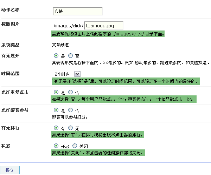Click the 动作名称 field label
Viewport: 211px width, 175px height.
11,9
